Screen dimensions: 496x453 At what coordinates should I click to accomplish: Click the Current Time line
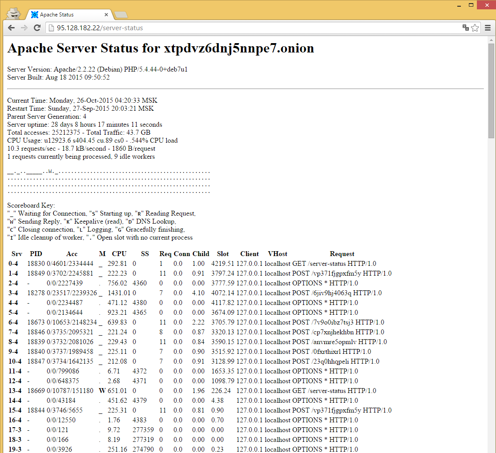(x=82, y=100)
